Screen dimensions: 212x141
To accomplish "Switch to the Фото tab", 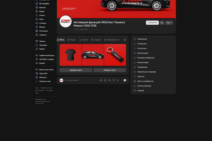I will (60, 40).
